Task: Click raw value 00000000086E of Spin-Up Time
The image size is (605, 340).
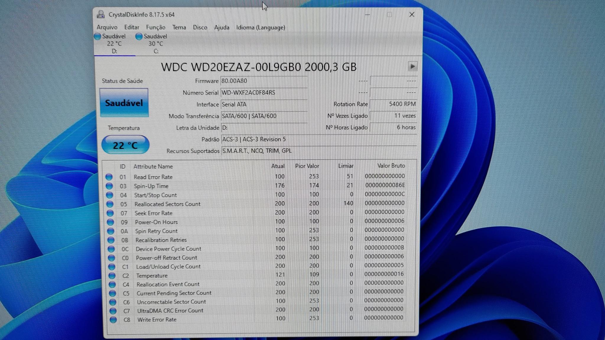Action: coord(385,185)
